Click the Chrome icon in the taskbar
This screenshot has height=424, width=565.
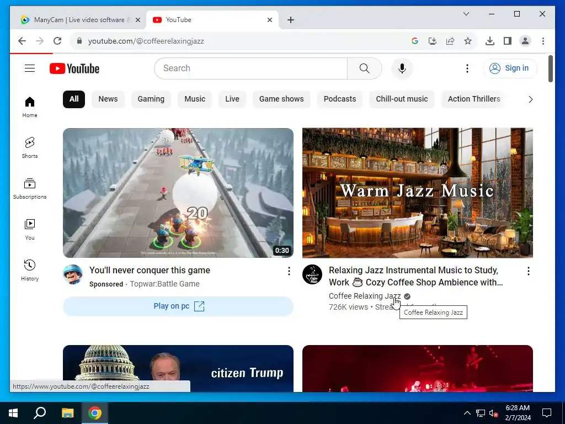[95, 413]
